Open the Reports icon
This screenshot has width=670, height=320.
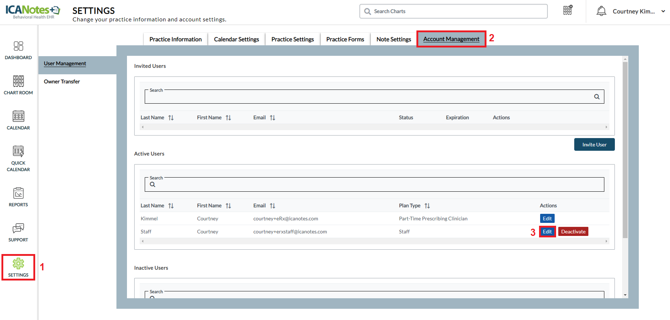coord(18,197)
